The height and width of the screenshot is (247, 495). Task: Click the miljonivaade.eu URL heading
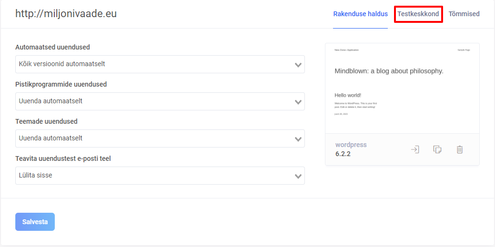point(66,14)
